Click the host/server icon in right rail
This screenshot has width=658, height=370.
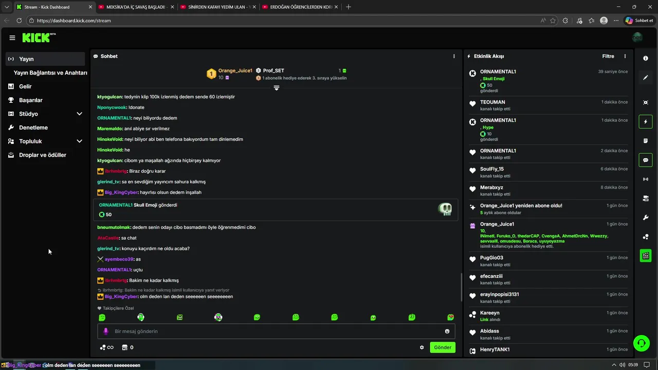click(646, 198)
